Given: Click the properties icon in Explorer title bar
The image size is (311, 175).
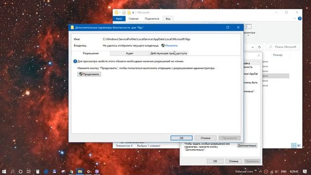Looking at the screenshot, I should click(124, 13).
